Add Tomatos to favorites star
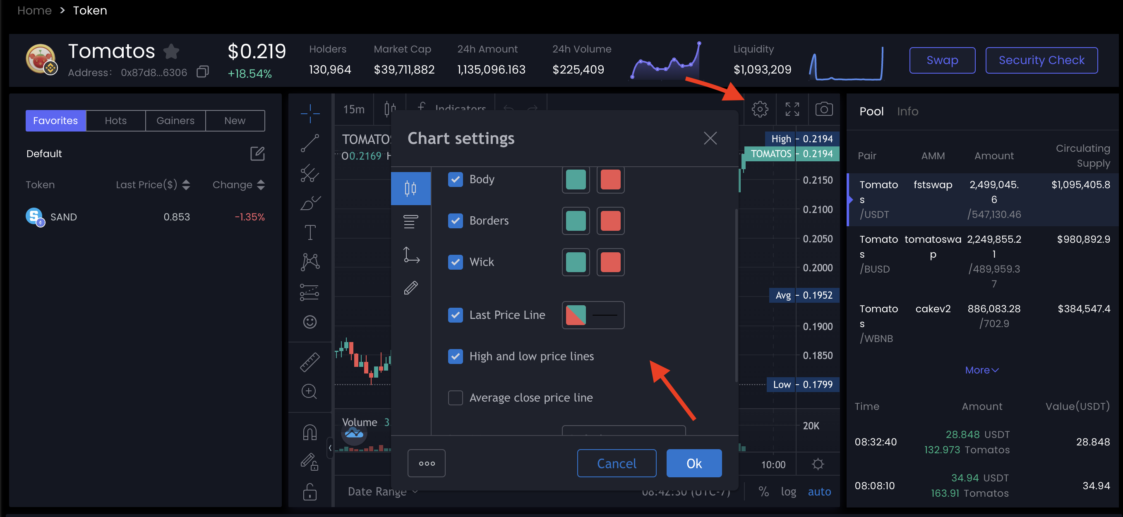This screenshot has height=517, width=1123. 171,51
